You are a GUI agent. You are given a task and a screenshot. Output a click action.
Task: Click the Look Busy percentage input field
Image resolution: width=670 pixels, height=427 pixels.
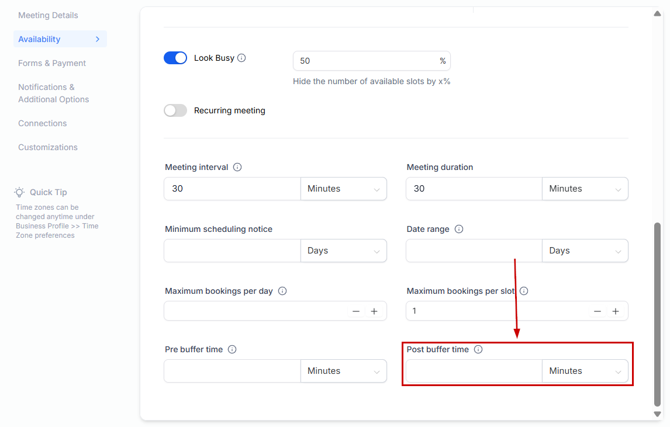click(365, 61)
